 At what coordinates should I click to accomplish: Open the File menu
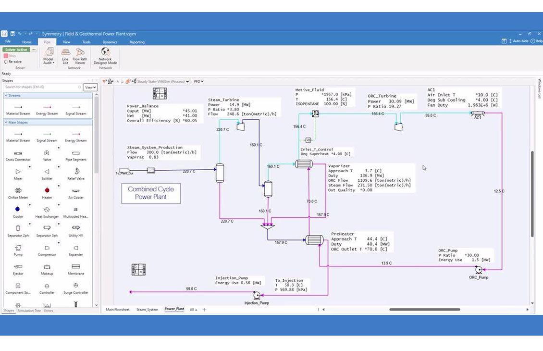pos(8,41)
